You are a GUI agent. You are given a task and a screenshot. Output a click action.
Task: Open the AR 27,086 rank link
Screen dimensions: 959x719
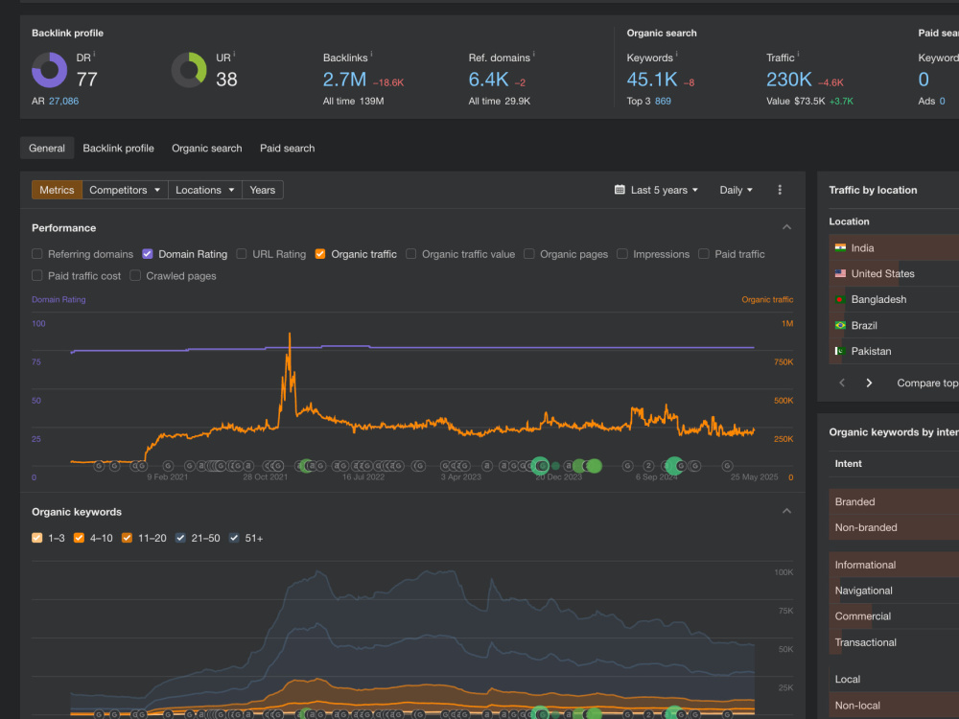[x=63, y=101]
